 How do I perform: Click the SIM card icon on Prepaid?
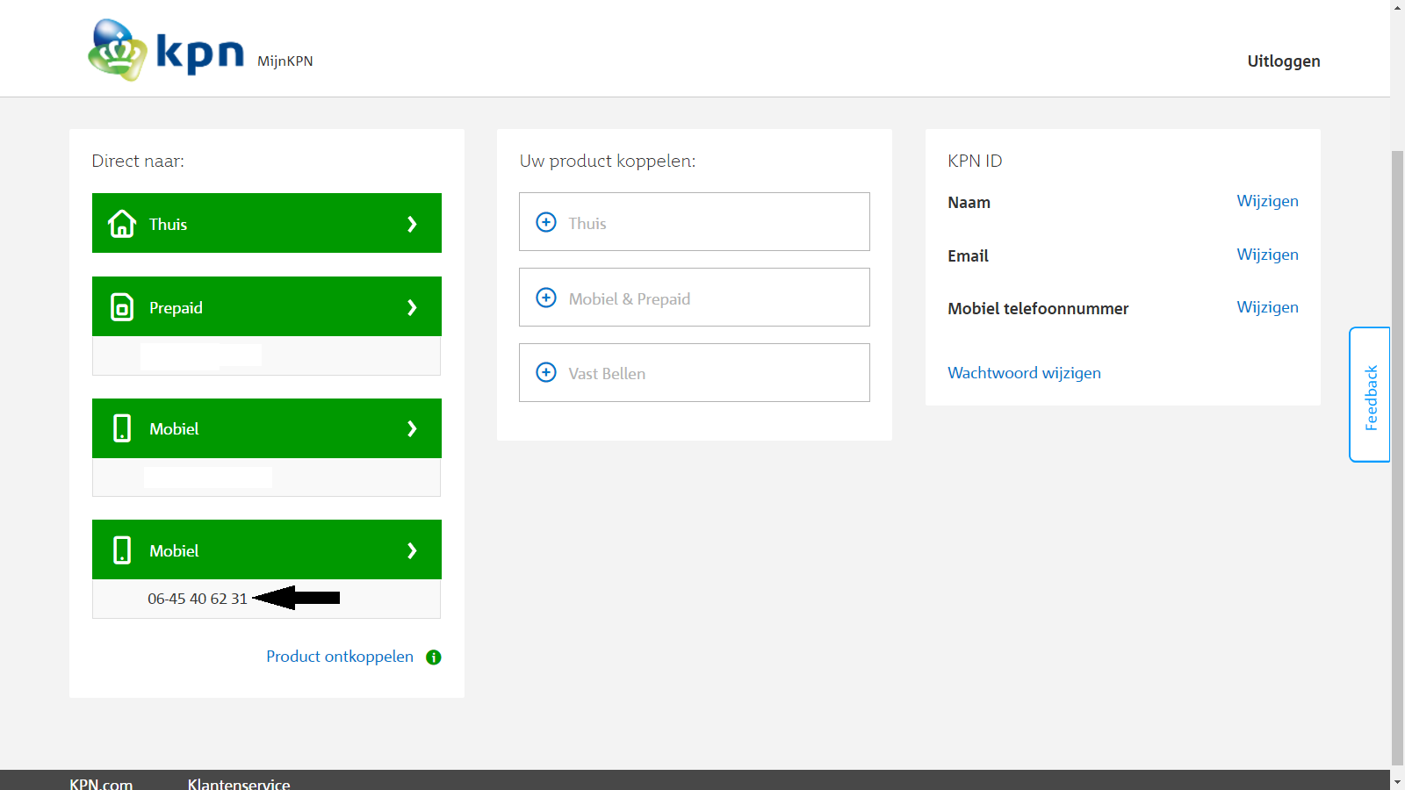tap(122, 307)
